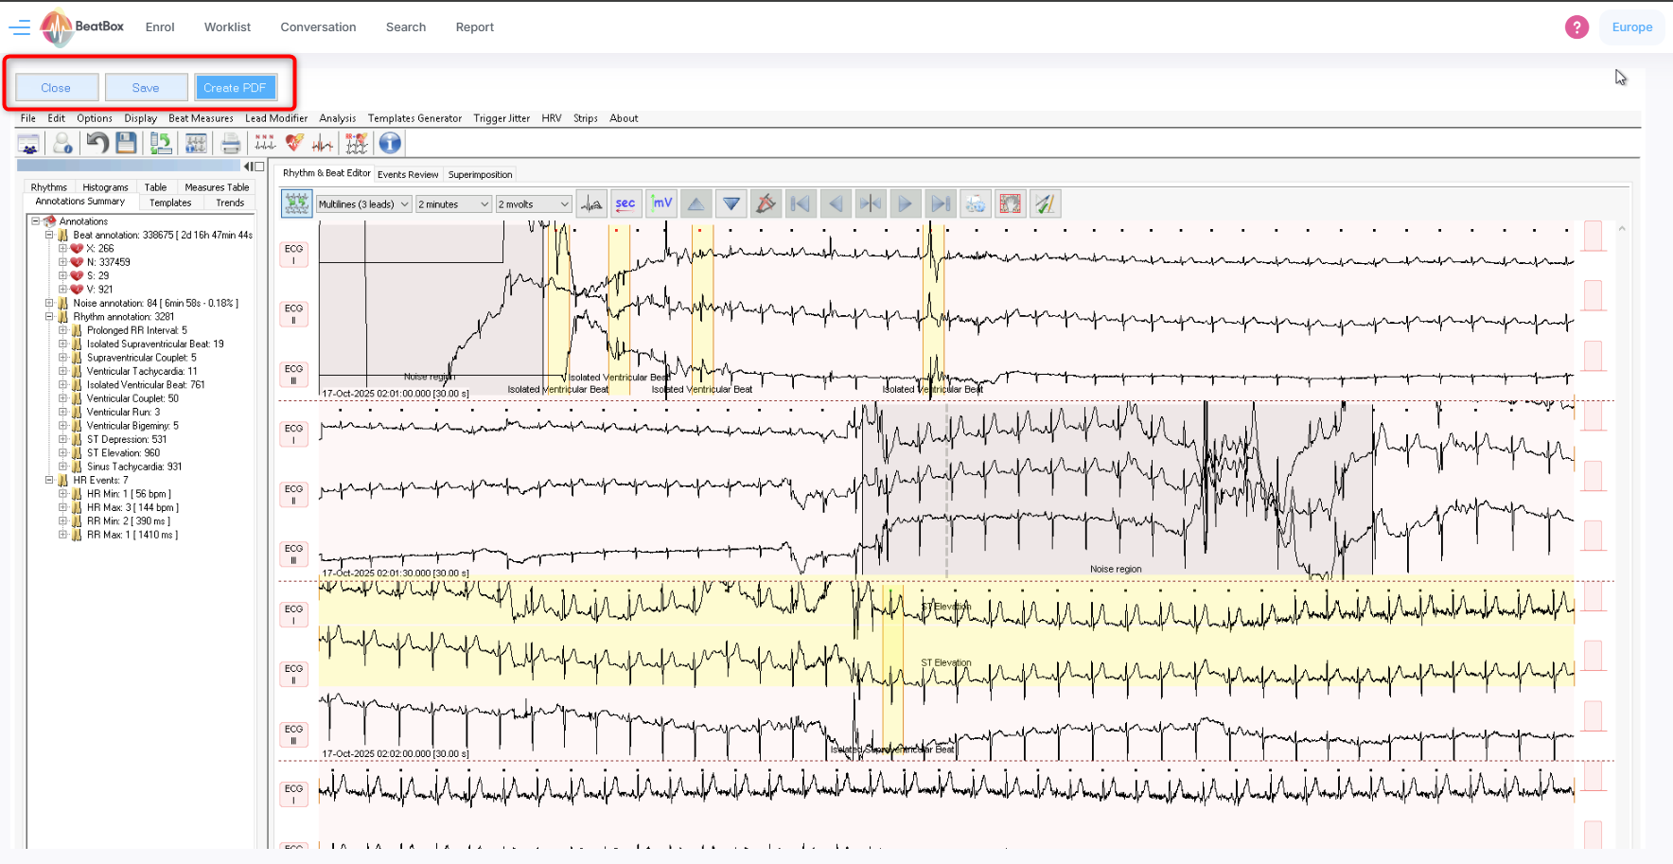Click the 'mV' amplitude scale icon
Viewport: 1673px width, 864px height.
click(x=661, y=203)
